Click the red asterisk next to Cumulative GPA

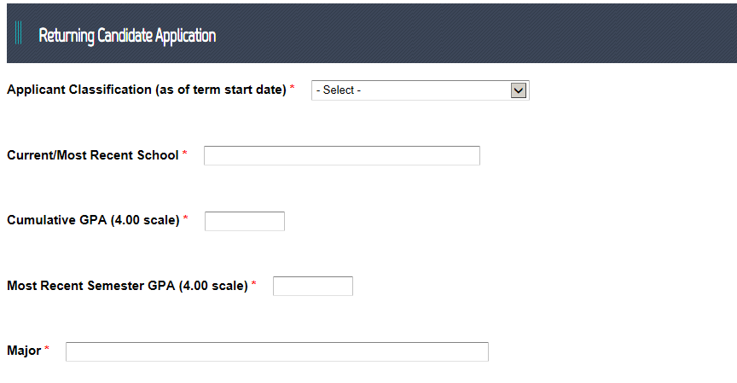tap(186, 218)
